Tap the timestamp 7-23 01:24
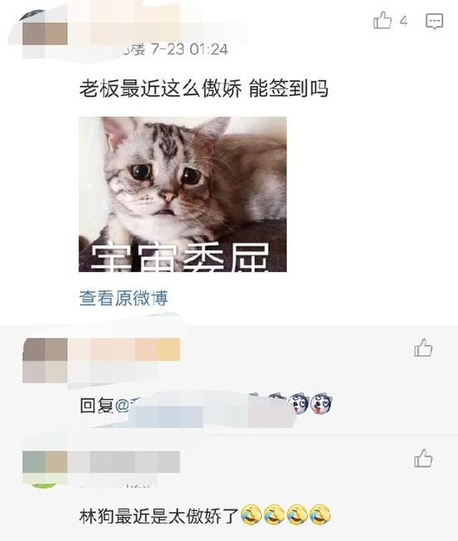The width and height of the screenshot is (458, 541). point(189,50)
